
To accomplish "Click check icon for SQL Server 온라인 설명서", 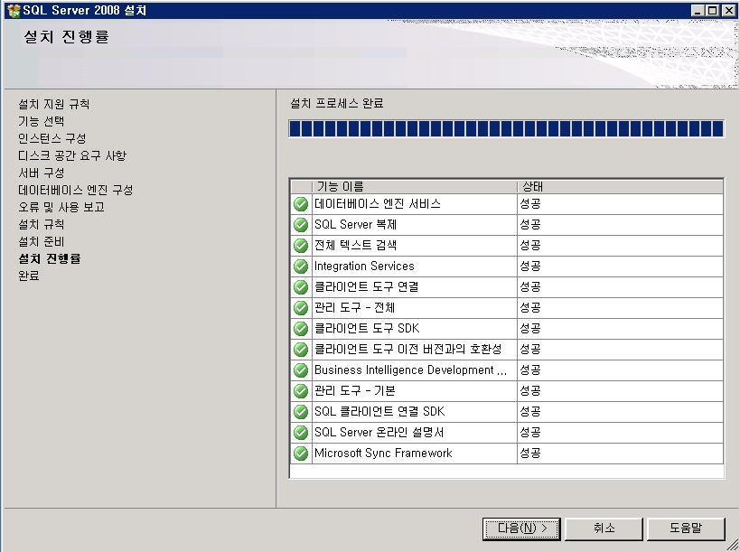I will click(x=301, y=433).
